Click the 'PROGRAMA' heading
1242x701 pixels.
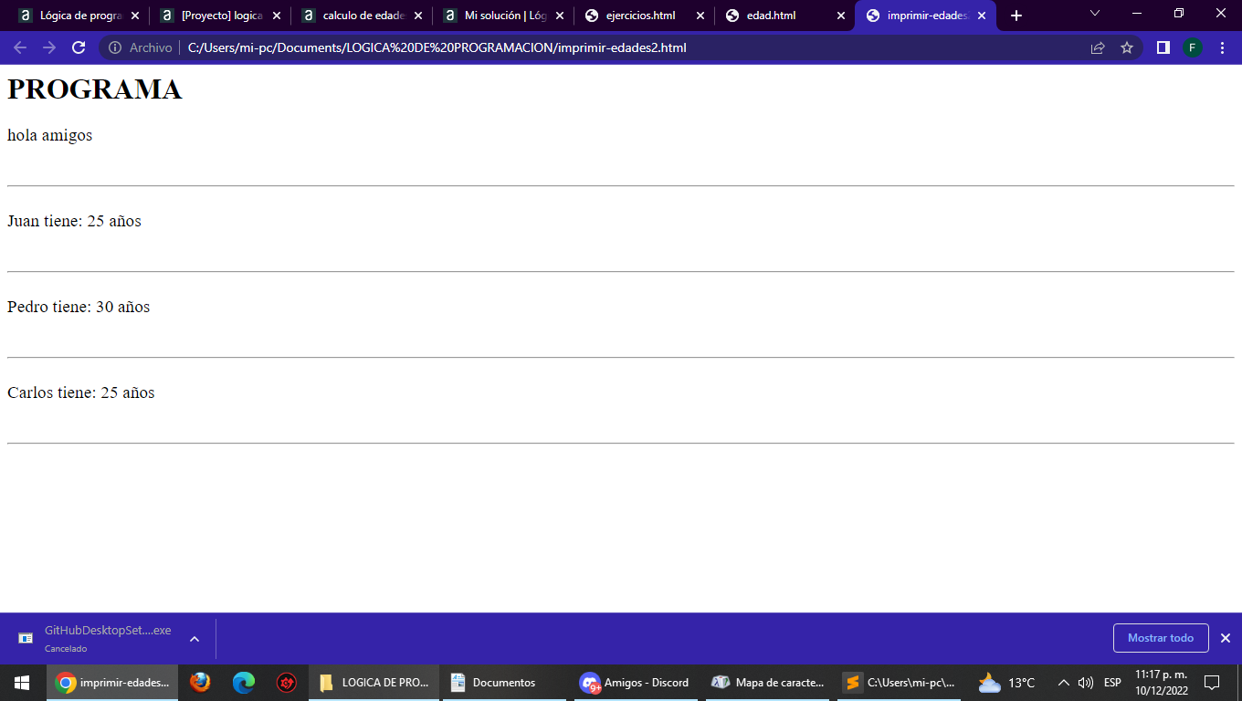pos(95,89)
